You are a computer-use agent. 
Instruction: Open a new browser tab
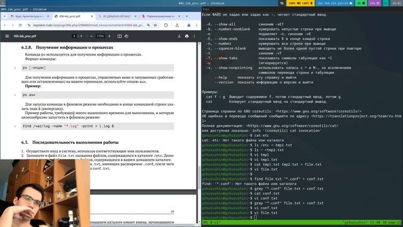tap(187, 16)
